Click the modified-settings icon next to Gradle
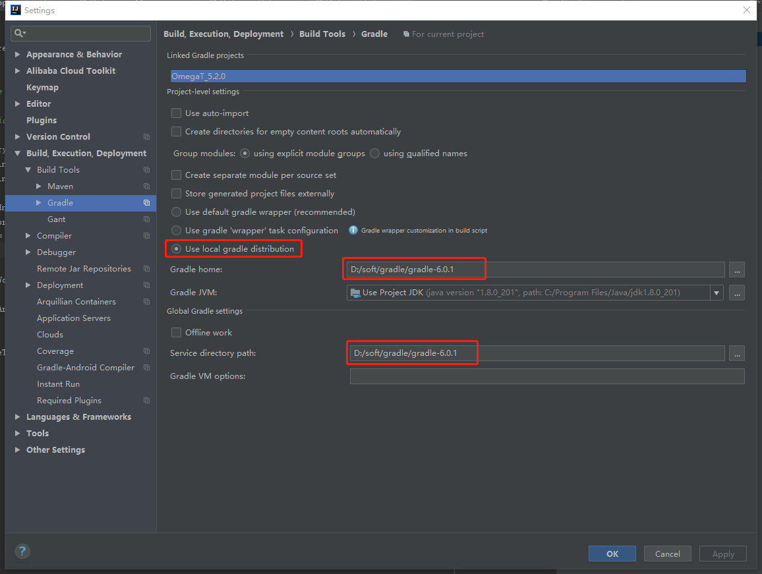This screenshot has width=762, height=574. point(146,203)
